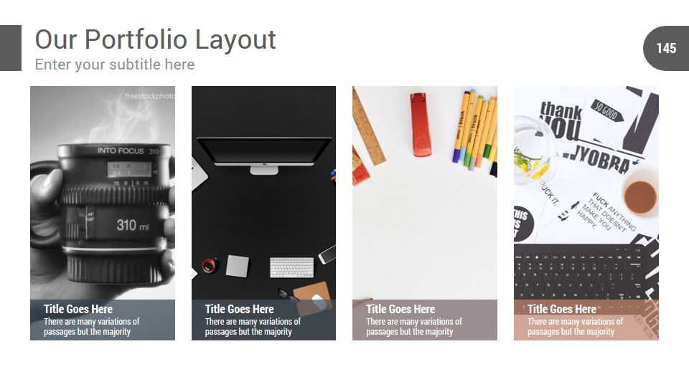Image resolution: width=689 pixels, height=387 pixels.
Task: Click the coffee cup in the fourth image
Action: coord(639,196)
